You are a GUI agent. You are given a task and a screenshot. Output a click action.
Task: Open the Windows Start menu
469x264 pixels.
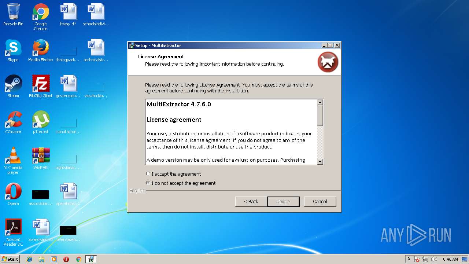[10, 259]
